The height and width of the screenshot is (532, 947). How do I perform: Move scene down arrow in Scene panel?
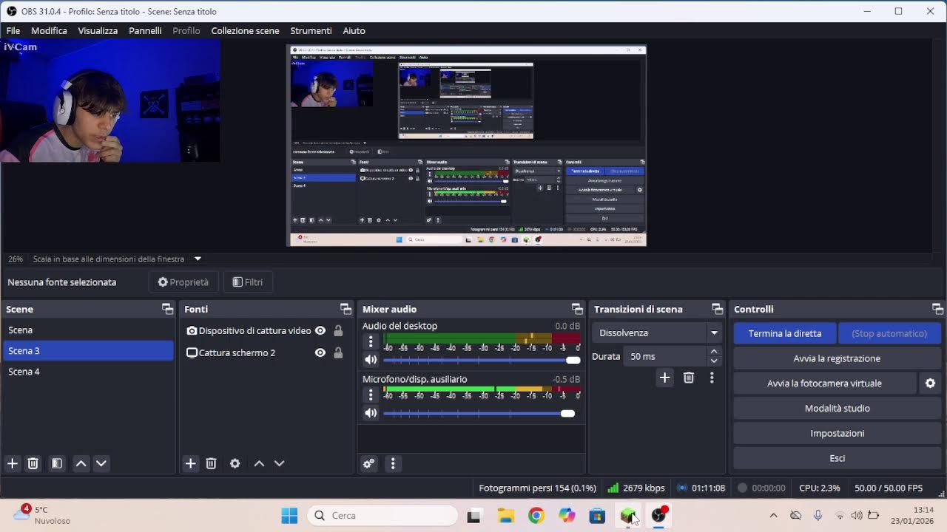(101, 463)
